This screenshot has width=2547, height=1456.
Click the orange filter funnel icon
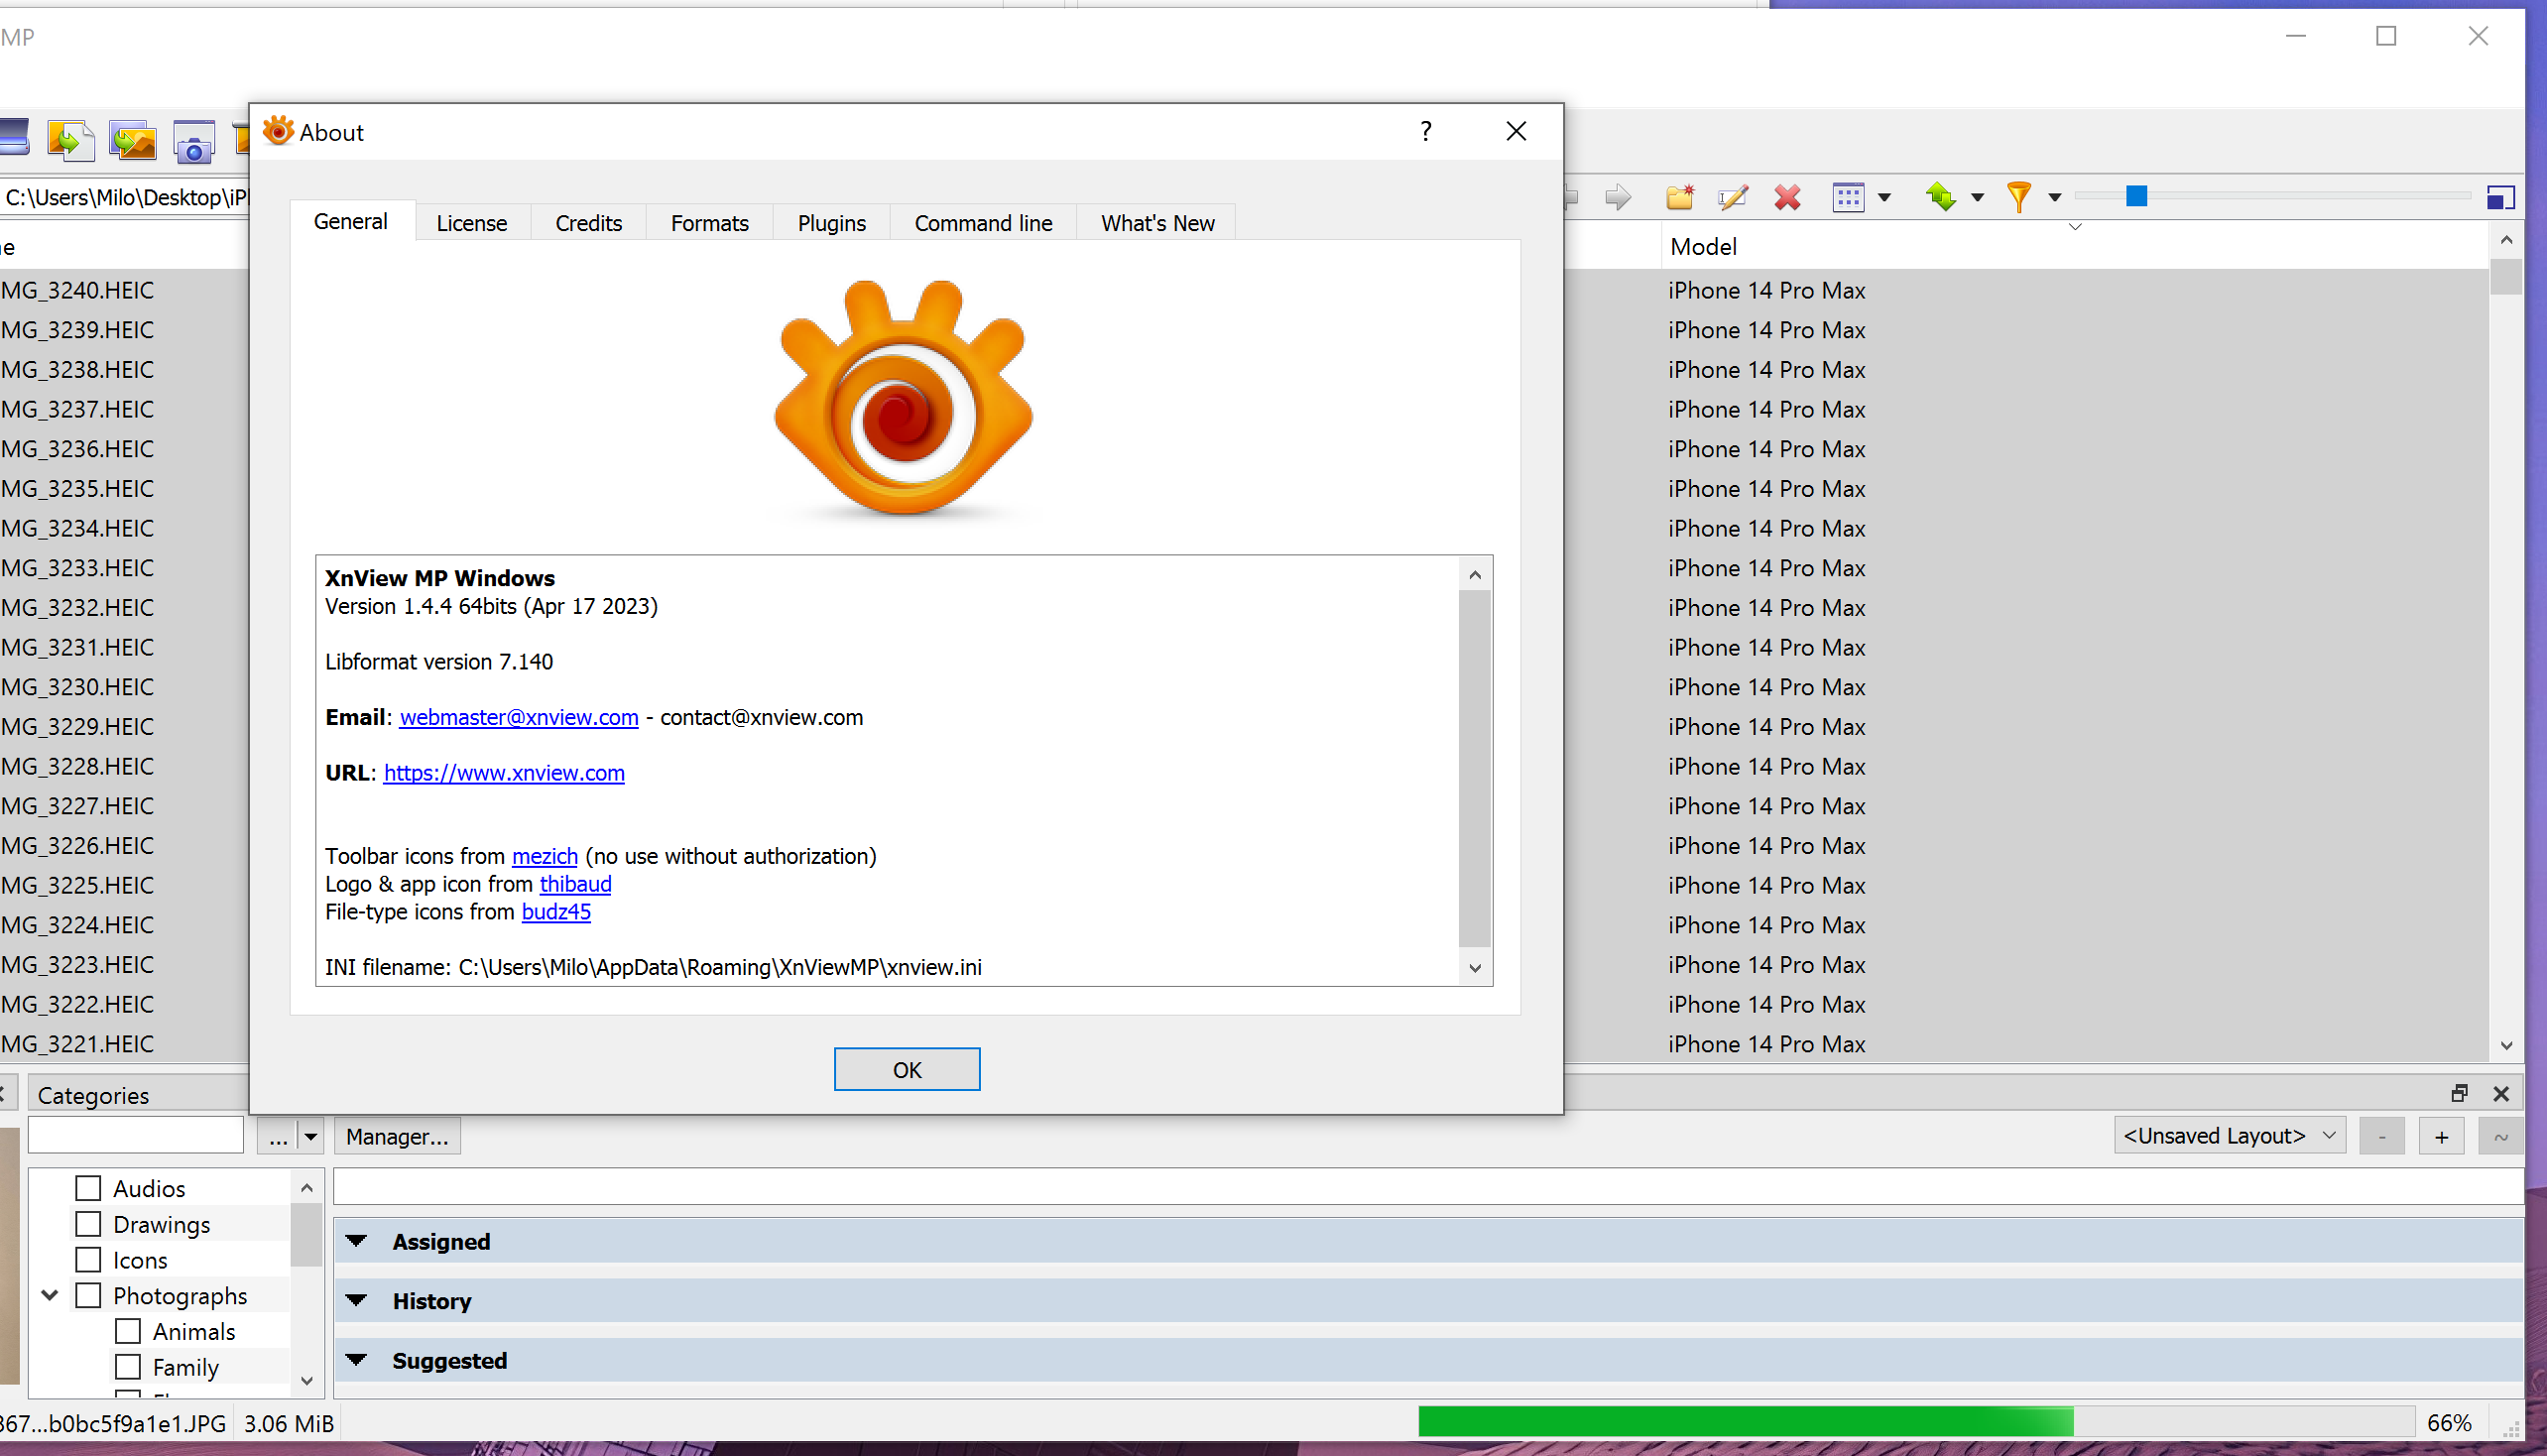[x=2019, y=197]
